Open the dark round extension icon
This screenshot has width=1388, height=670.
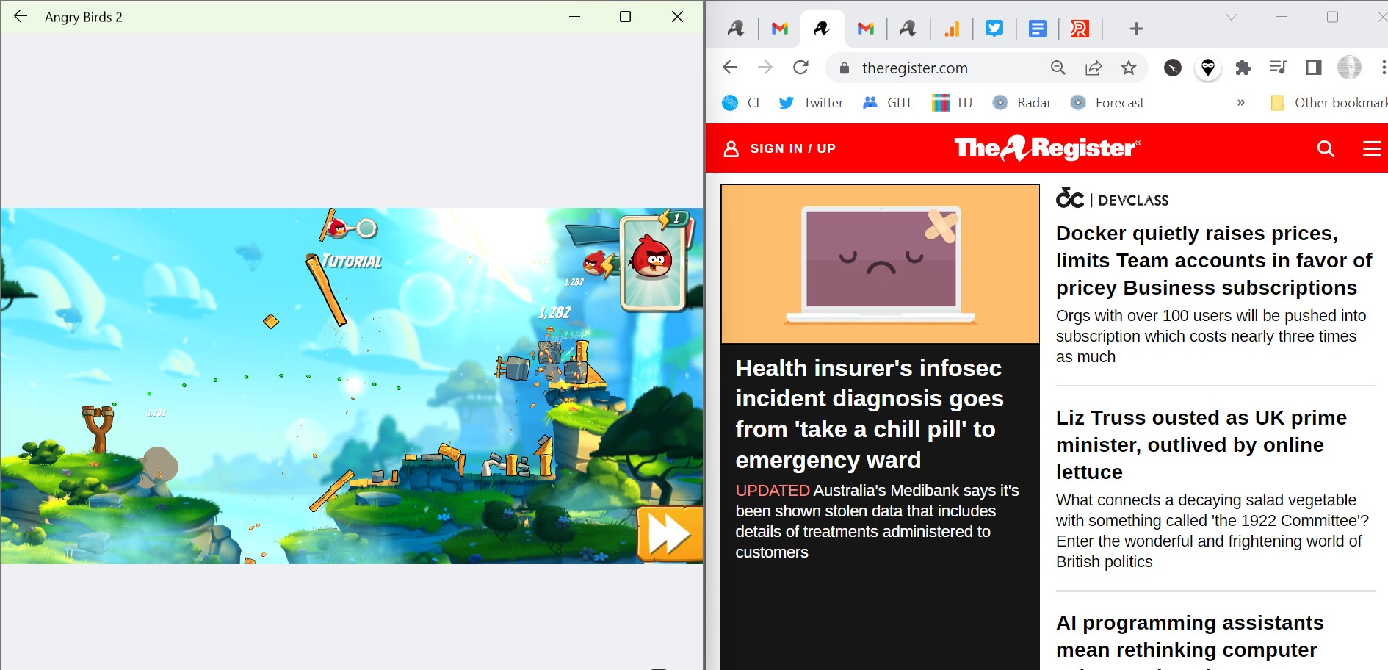point(1173,68)
